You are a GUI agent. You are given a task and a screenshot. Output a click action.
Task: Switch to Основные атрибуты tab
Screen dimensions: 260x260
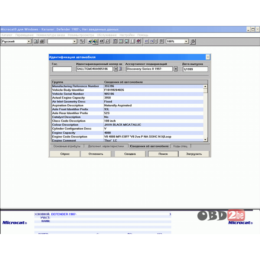[67, 146]
